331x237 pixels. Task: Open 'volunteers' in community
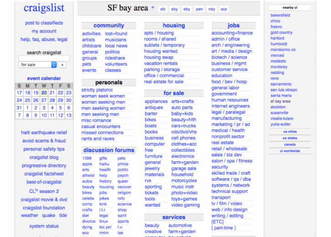point(116,64)
